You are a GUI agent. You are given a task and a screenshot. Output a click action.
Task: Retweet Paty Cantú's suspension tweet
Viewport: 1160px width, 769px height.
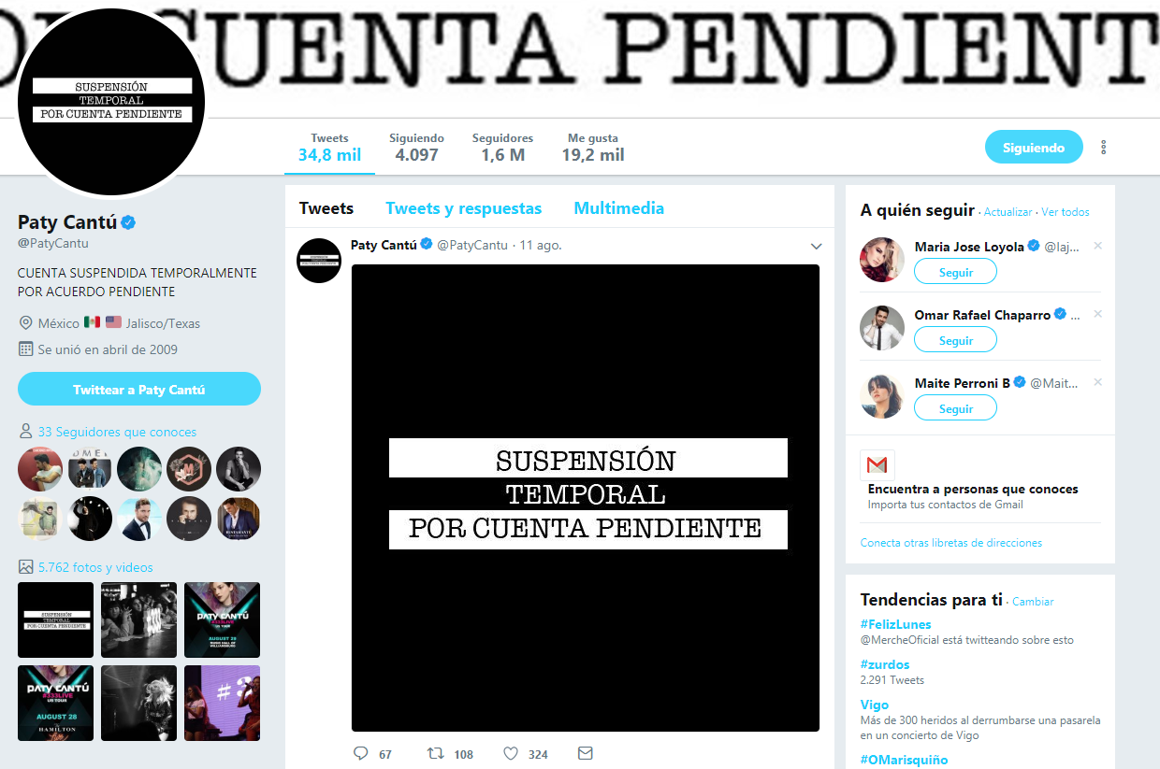[436, 753]
